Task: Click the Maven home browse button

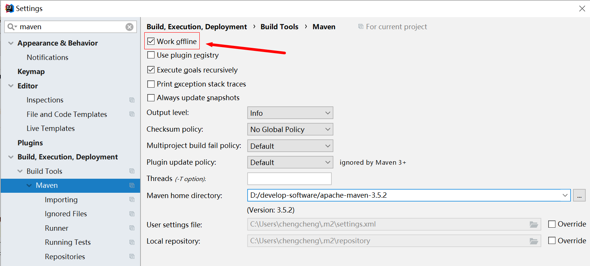Action: point(579,195)
